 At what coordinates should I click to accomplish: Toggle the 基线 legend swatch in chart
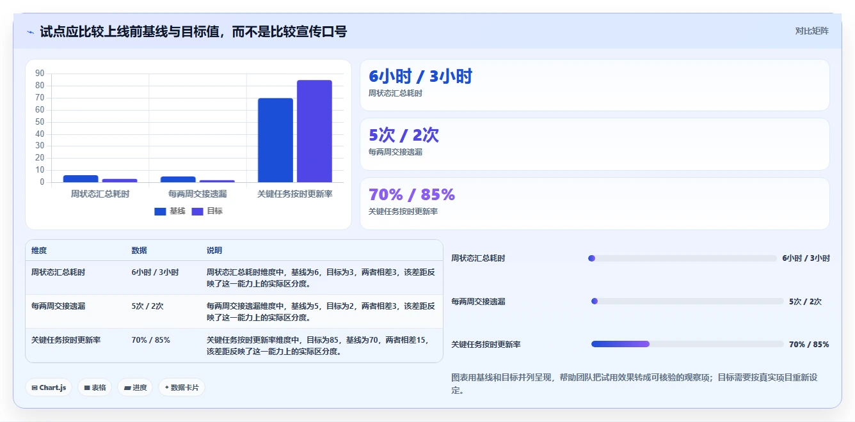[x=160, y=211]
